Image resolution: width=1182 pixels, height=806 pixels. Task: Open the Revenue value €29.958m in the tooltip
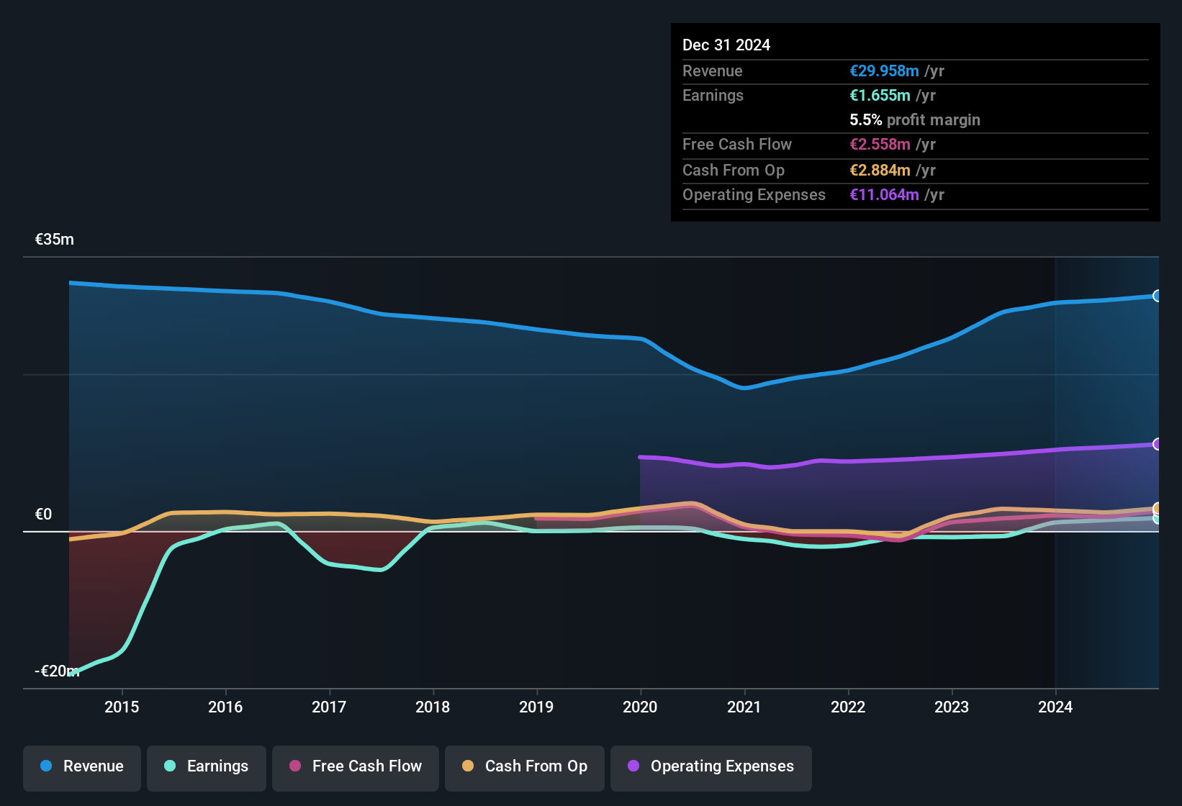click(884, 71)
